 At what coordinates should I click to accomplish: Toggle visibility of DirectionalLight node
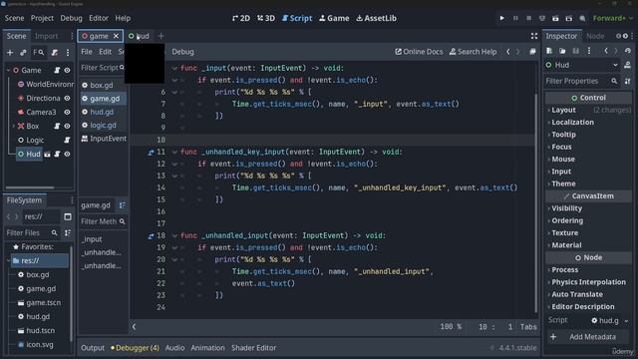coord(67,98)
